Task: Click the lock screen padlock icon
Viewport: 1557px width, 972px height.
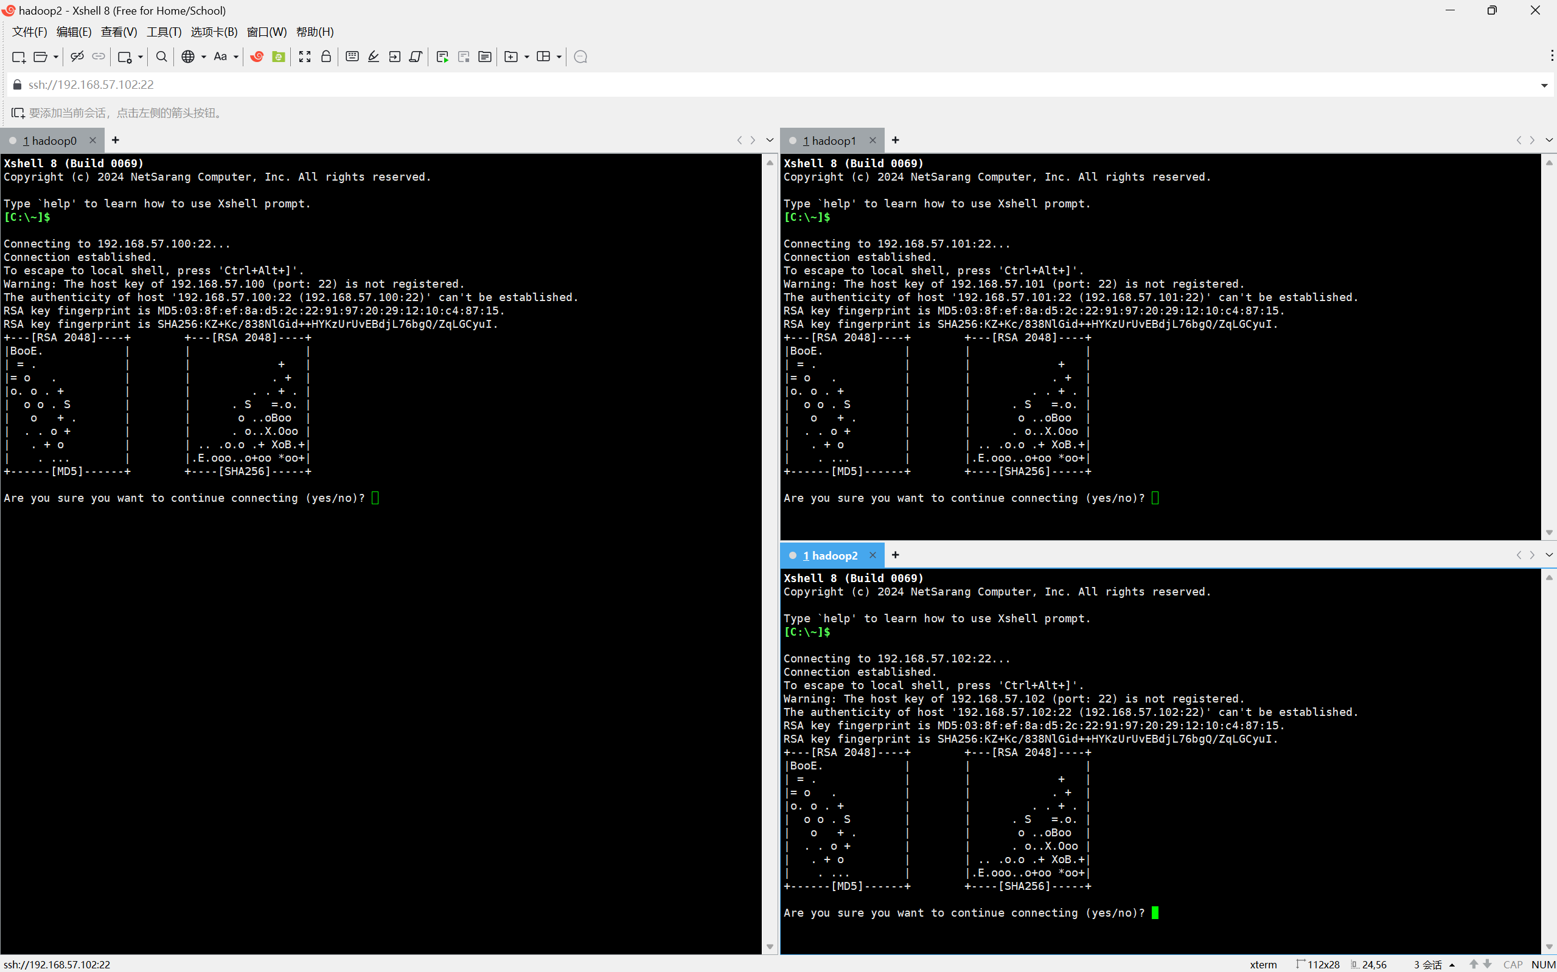Action: [x=326, y=57]
